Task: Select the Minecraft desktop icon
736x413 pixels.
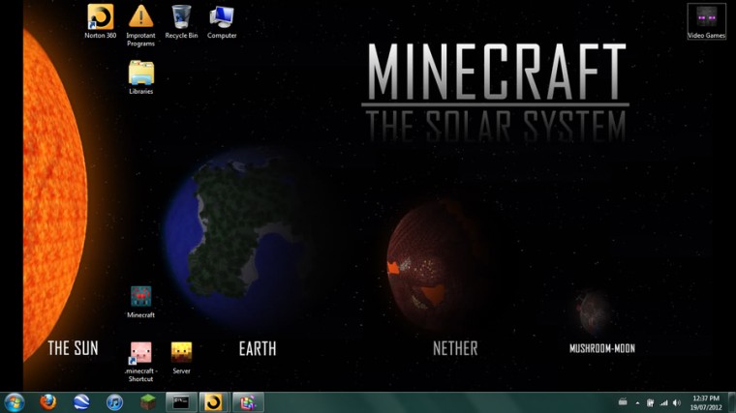Action: [140, 302]
